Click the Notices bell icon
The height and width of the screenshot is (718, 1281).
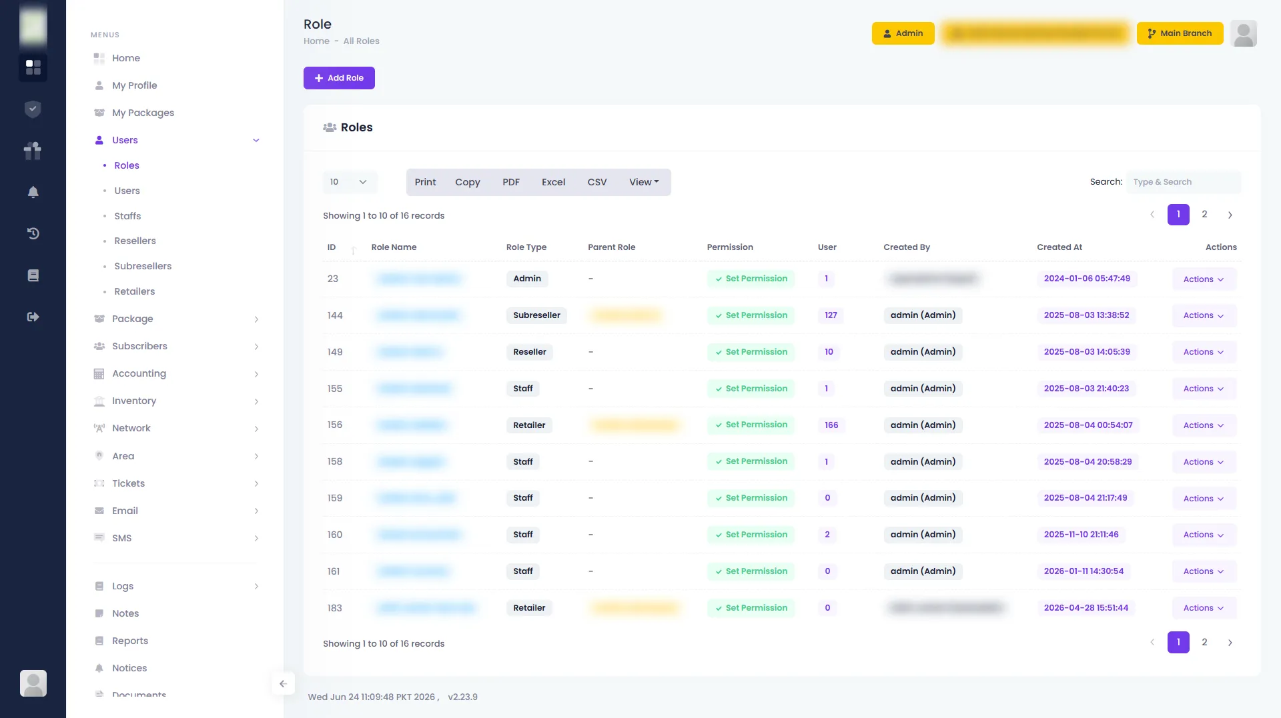(x=99, y=668)
